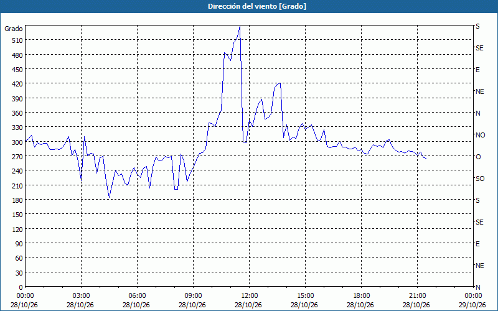Select the 29/10/26 date label
Viewport: 498px width, 311px height.
(x=473, y=305)
